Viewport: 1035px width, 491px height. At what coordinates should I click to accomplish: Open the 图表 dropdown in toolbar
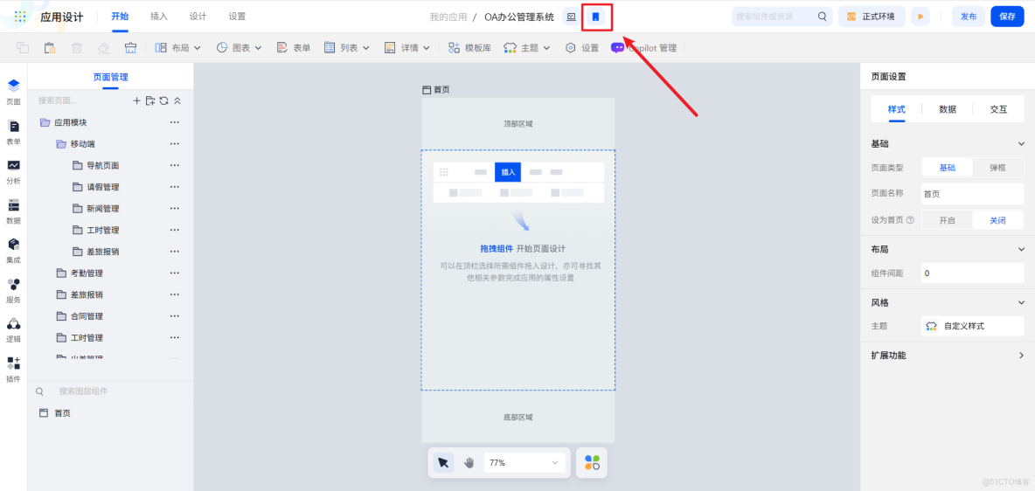(239, 47)
